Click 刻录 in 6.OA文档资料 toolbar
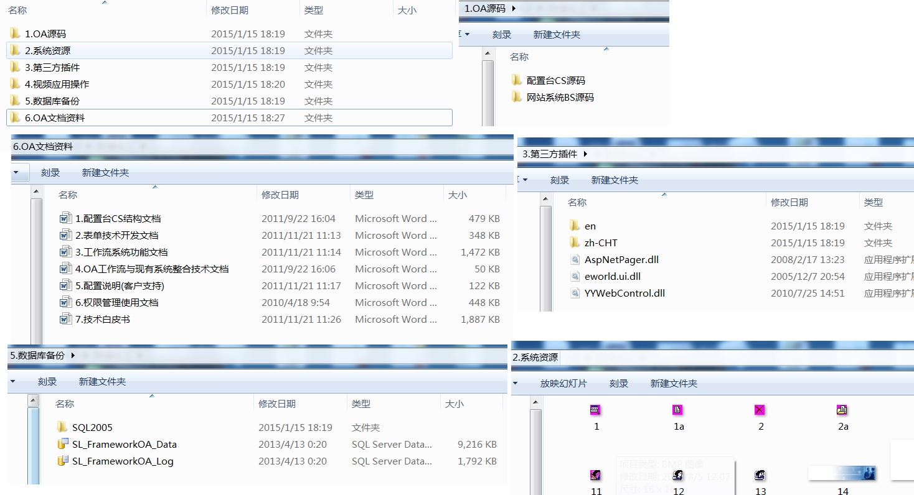 point(50,173)
